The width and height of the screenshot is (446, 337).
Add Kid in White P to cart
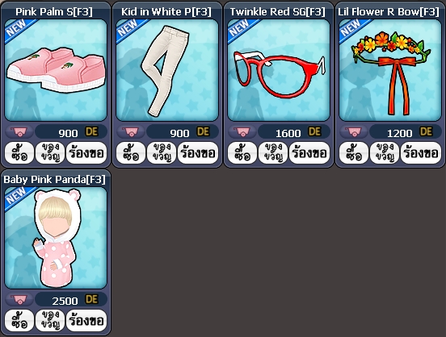click(x=131, y=131)
